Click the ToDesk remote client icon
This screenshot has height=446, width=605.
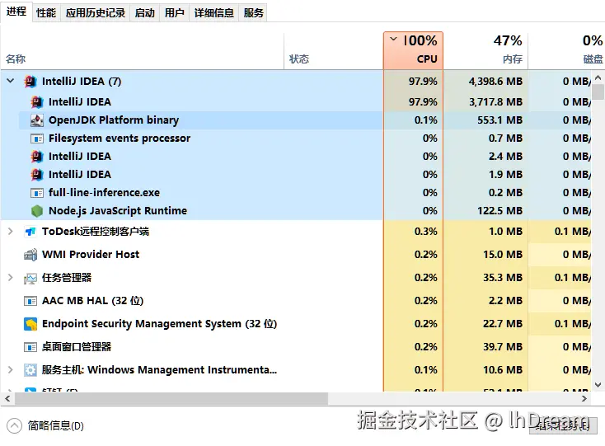30,232
